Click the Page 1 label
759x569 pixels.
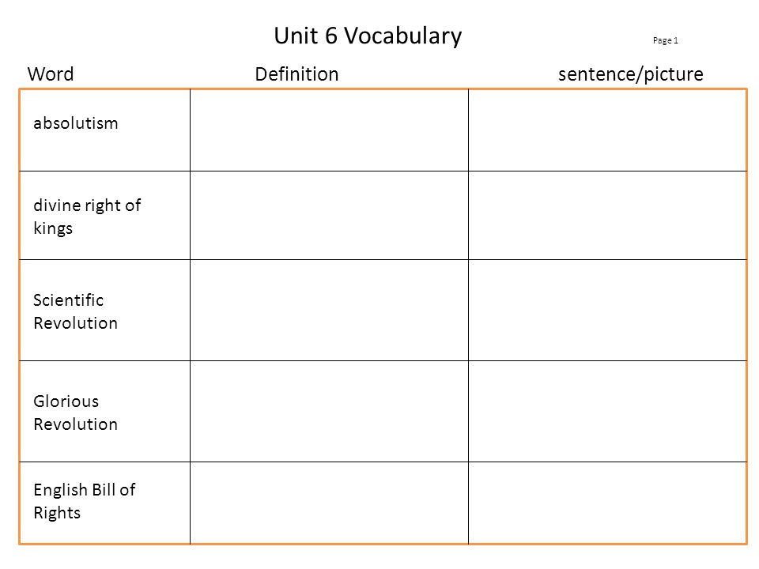point(665,40)
